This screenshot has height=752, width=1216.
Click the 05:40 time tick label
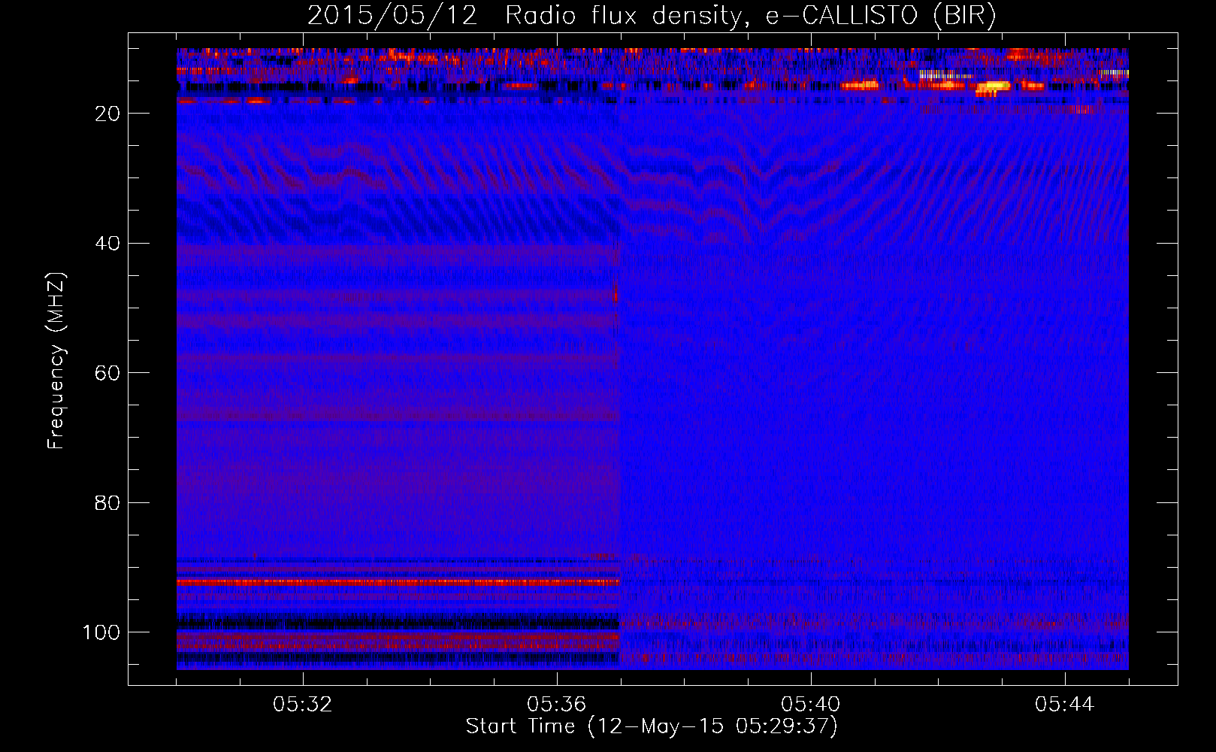[x=811, y=705]
